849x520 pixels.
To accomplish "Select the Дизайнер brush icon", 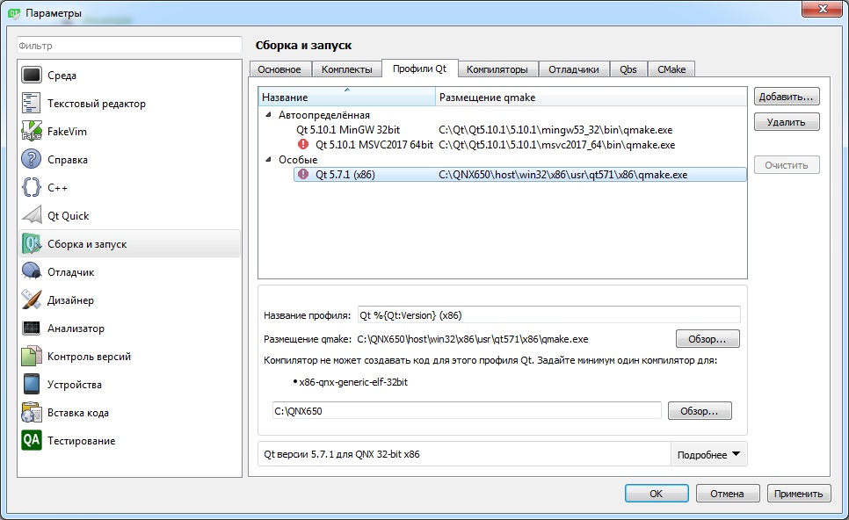I will (x=32, y=300).
